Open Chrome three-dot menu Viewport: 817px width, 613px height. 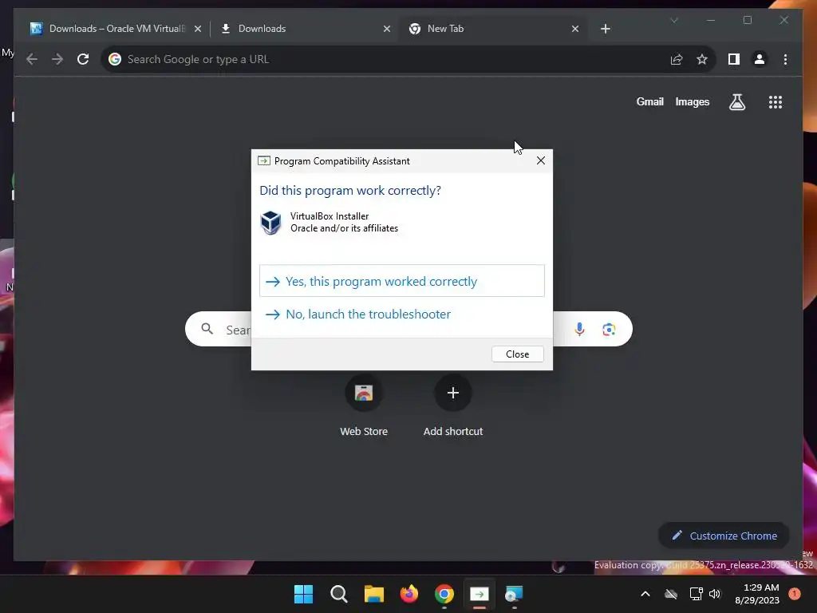[x=785, y=59]
